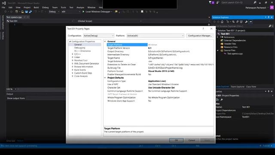Click OK button in Property Pages

[176, 140]
